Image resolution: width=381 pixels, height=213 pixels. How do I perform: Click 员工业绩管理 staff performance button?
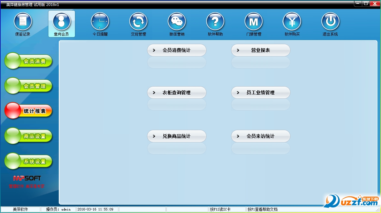pyautogui.click(x=261, y=92)
